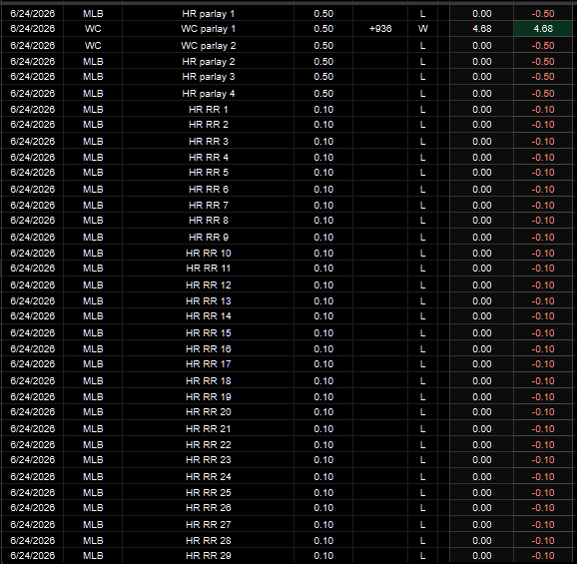This screenshot has height=564, width=577.
Task: Select the date cell of HR RR 25
Action: 32,492
